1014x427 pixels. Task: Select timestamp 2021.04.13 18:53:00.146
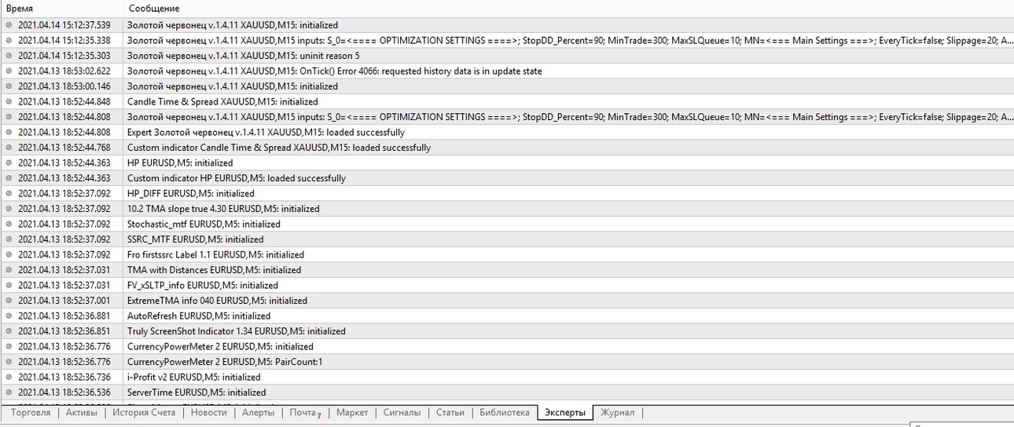pyautogui.click(x=64, y=86)
